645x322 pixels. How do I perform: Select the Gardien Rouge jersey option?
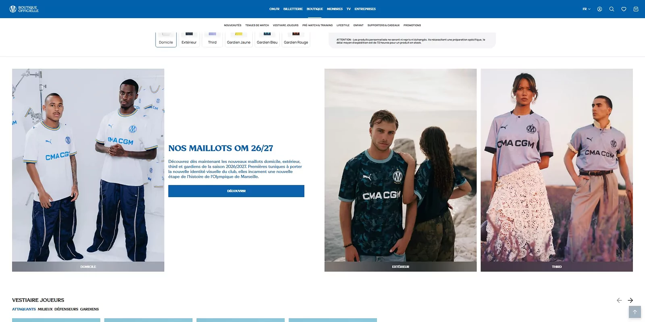pos(296,40)
